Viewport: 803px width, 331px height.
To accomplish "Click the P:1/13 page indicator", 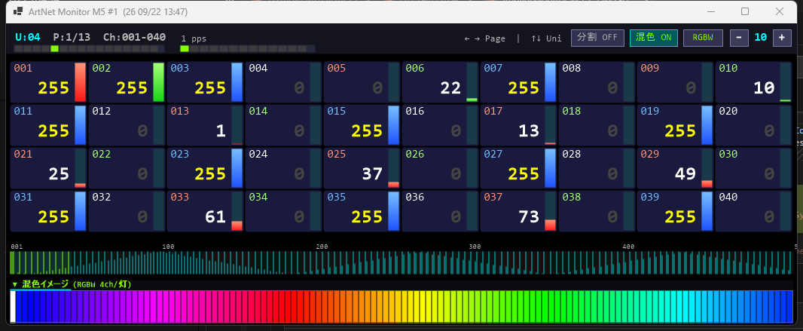I will tap(72, 38).
